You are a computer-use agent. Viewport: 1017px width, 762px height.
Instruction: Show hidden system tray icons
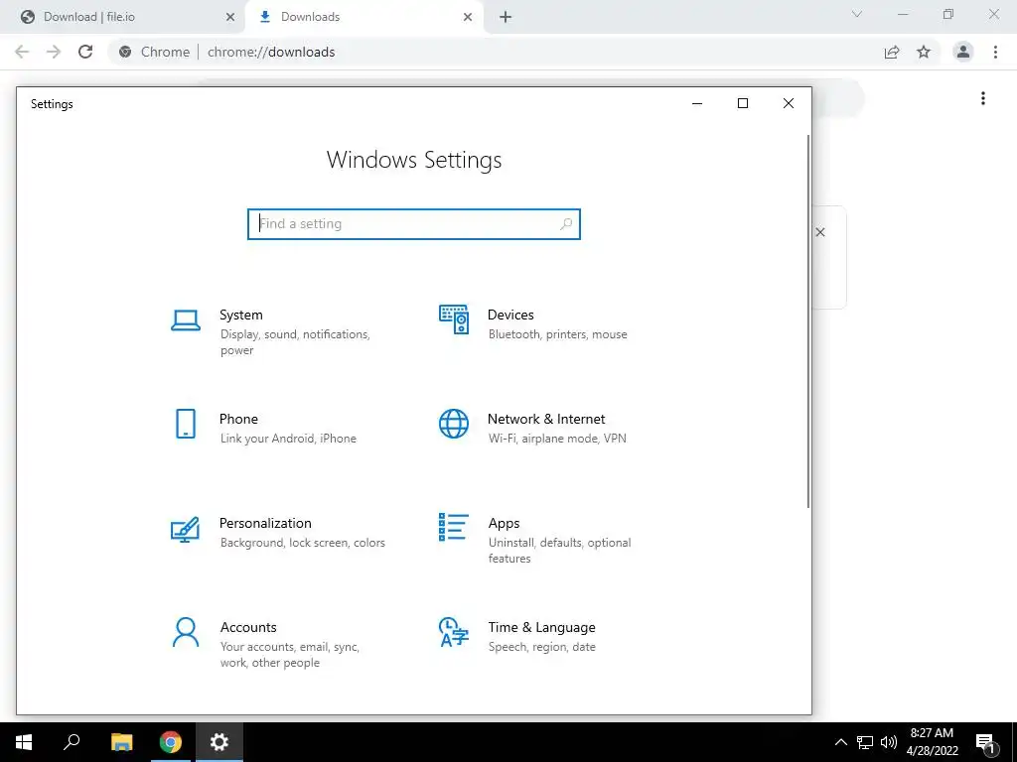coord(840,742)
